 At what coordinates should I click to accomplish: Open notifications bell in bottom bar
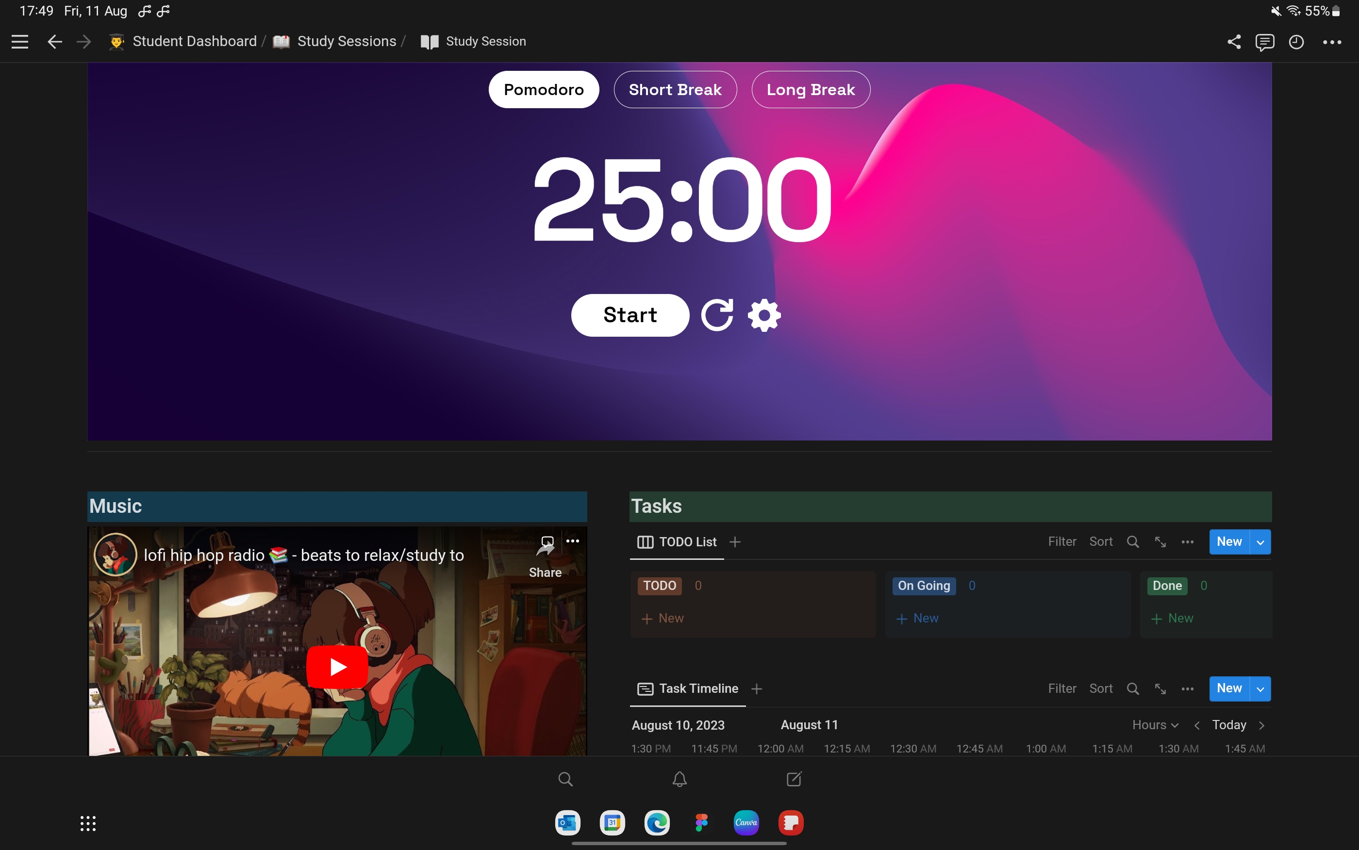679,779
